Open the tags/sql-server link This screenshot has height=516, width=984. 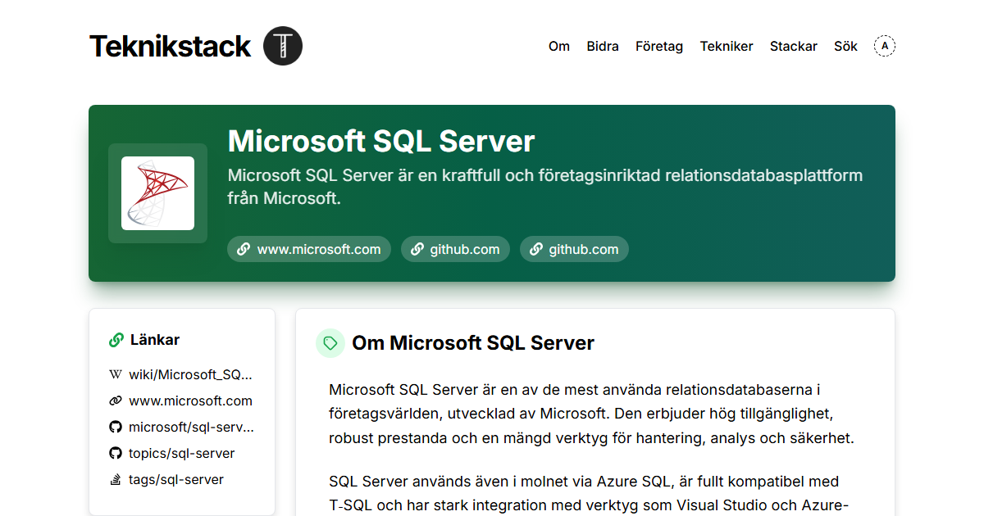(x=176, y=479)
